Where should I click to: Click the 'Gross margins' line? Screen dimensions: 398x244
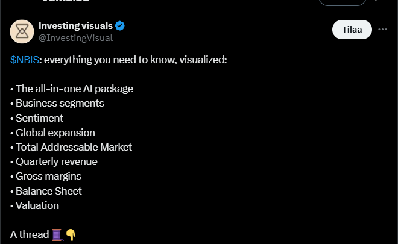(48, 176)
